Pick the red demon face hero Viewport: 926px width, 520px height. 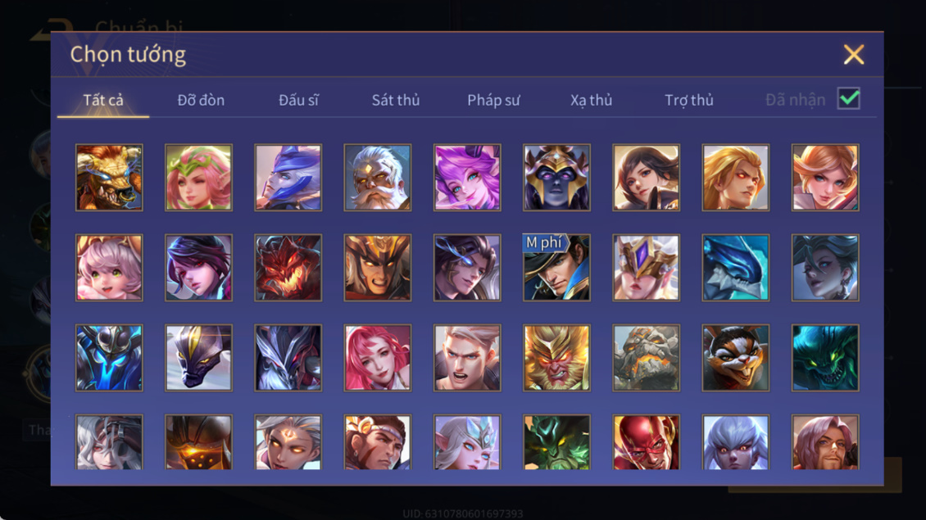tap(288, 268)
